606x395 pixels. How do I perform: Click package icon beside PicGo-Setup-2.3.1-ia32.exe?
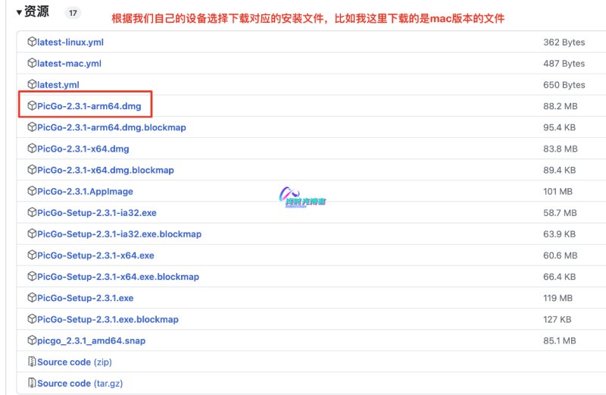point(32,212)
